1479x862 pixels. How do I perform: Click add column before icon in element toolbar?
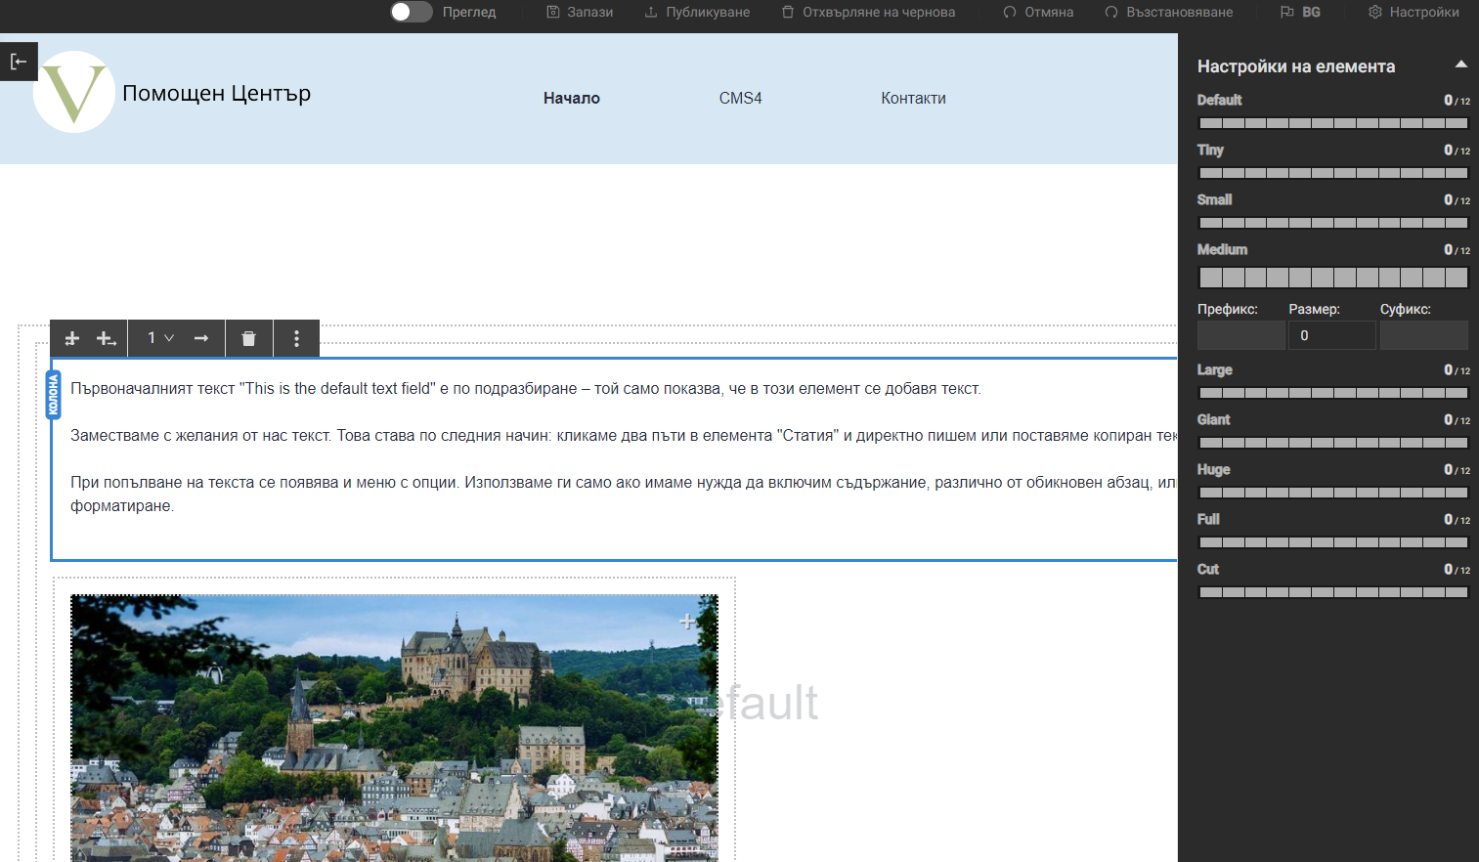(x=71, y=338)
